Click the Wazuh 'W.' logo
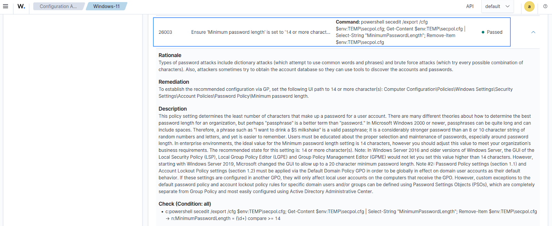The width and height of the screenshot is (552, 226). pyautogui.click(x=21, y=6)
